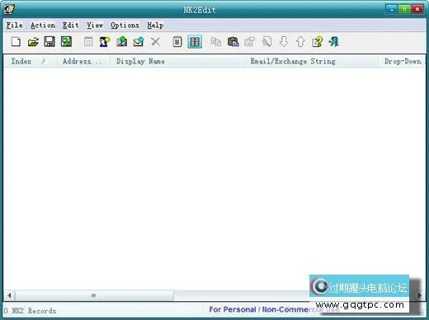This screenshot has height=320, width=429.
Task: Click the exit door icon
Action: click(x=333, y=42)
